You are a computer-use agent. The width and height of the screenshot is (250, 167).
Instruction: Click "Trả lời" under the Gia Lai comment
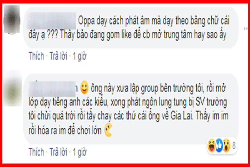[x=58, y=152]
